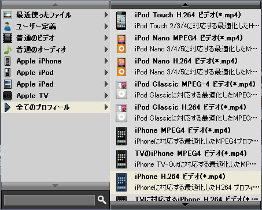Click the iPod Classic H.264 device icon
Image resolution: width=262 pixels, height=210 pixels.
click(x=121, y=113)
